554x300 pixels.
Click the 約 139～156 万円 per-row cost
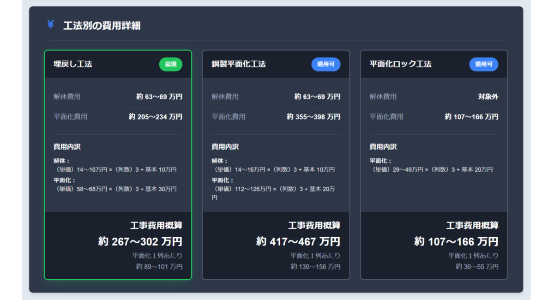coord(315,266)
